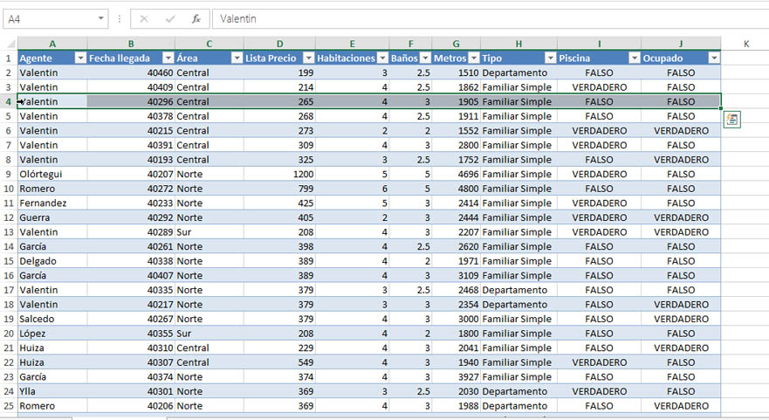This screenshot has height=420, width=769.
Task: Open the Ocupado filter arrow
Action: point(713,58)
